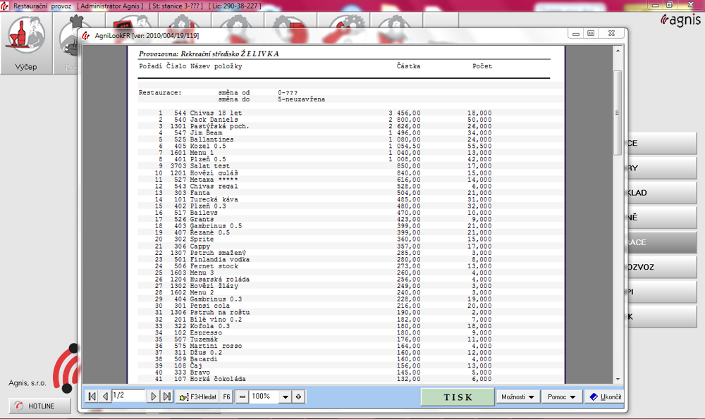
Task: Zoom out with the minus button
Action: coord(243,396)
